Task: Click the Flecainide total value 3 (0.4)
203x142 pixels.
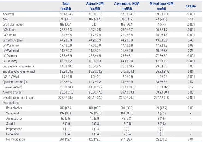Action: pos(67,134)
